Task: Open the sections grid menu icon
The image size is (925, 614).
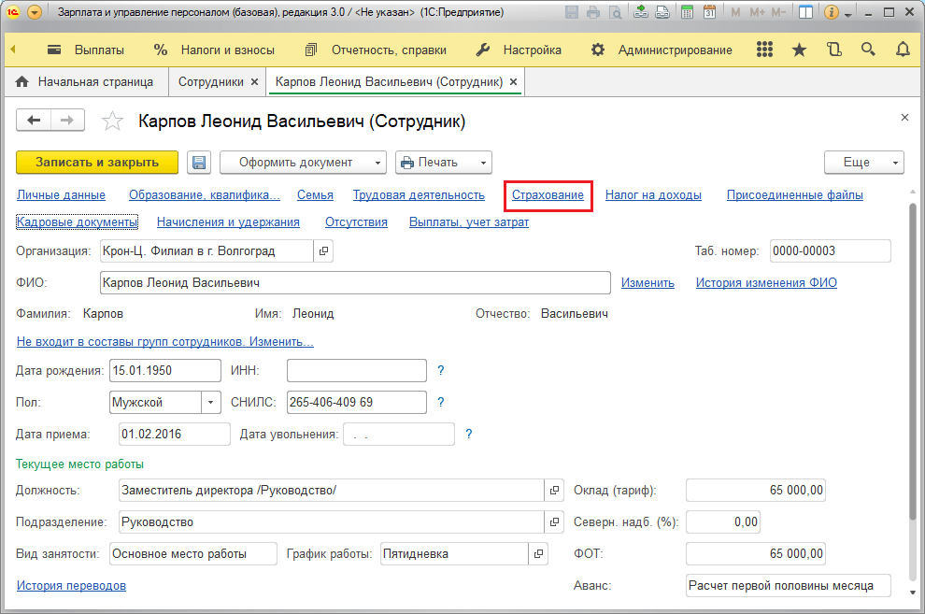Action: 764,50
